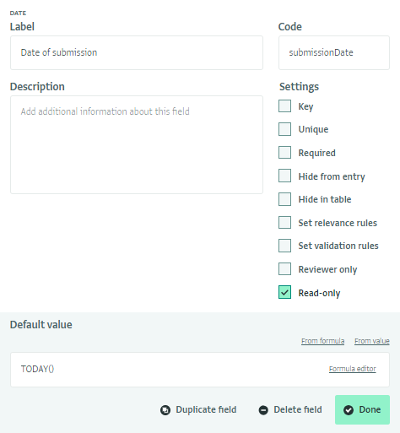Mark the field as Required
Viewport: 400px width, 433px height.
[284, 153]
